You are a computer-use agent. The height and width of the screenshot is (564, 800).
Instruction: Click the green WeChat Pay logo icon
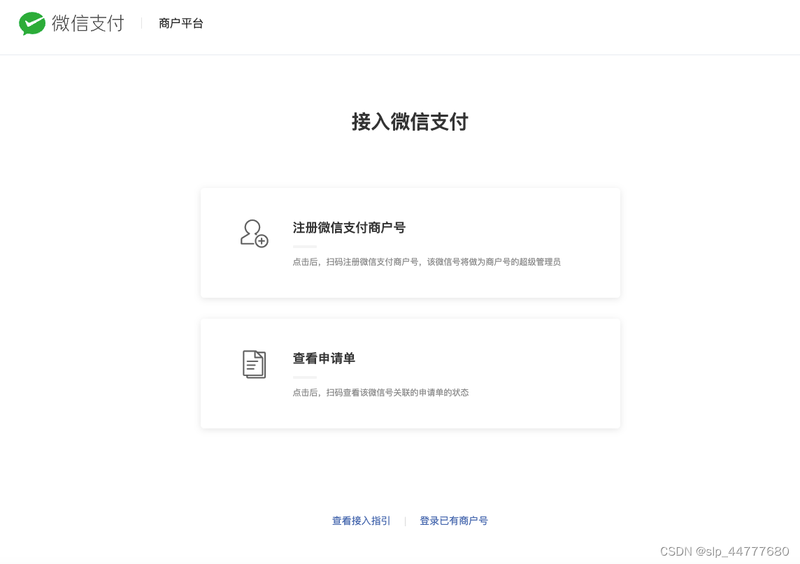coord(31,24)
